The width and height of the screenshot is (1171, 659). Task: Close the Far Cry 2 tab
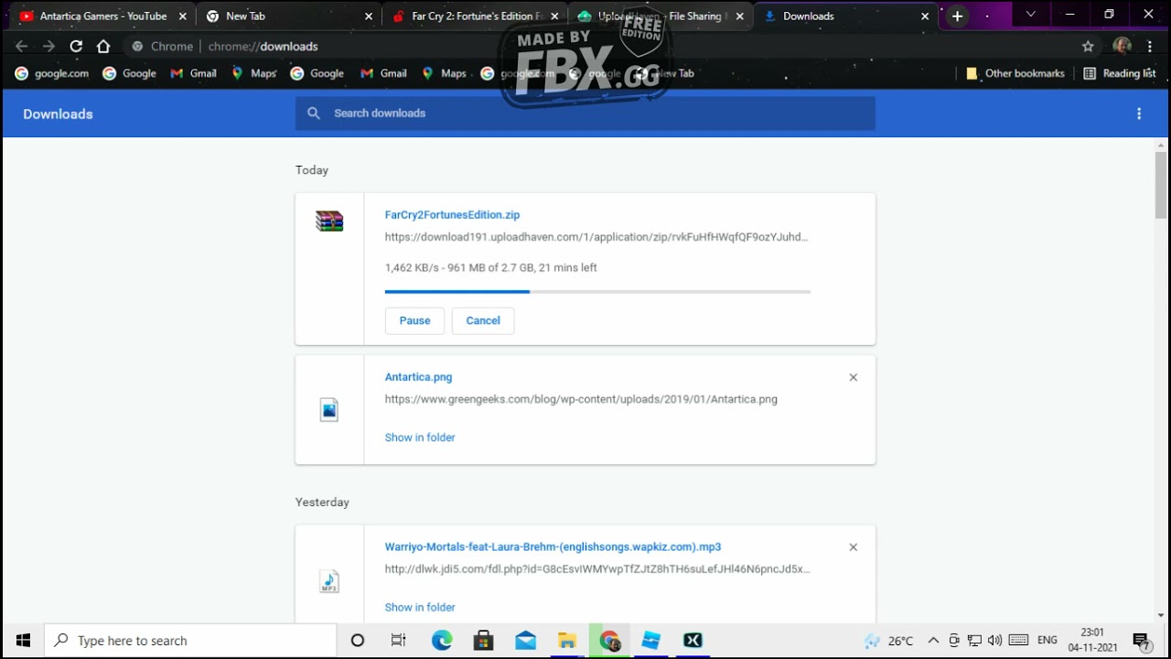(x=553, y=16)
